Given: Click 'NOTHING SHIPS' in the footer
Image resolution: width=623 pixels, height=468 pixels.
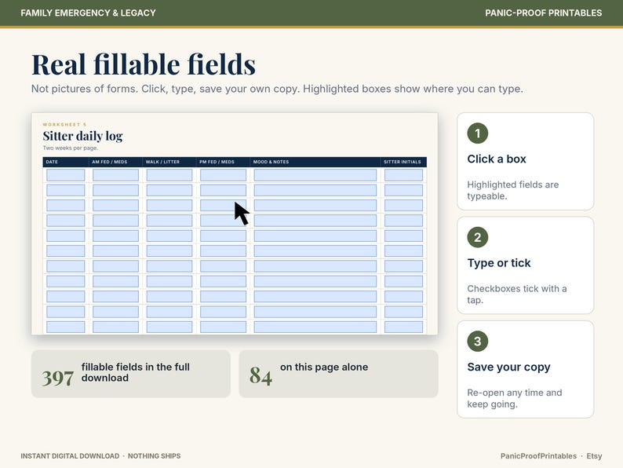Looking at the screenshot, I should [154, 456].
